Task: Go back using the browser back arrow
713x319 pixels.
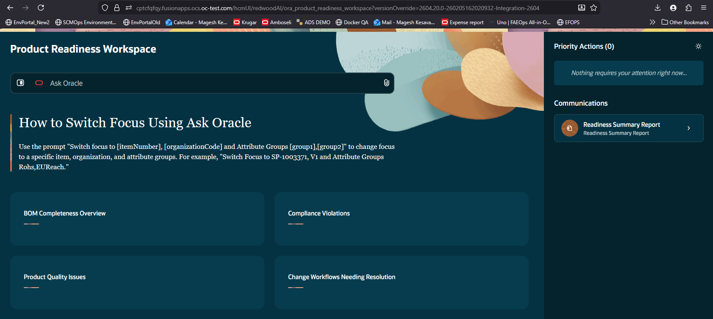Action: (x=10, y=8)
